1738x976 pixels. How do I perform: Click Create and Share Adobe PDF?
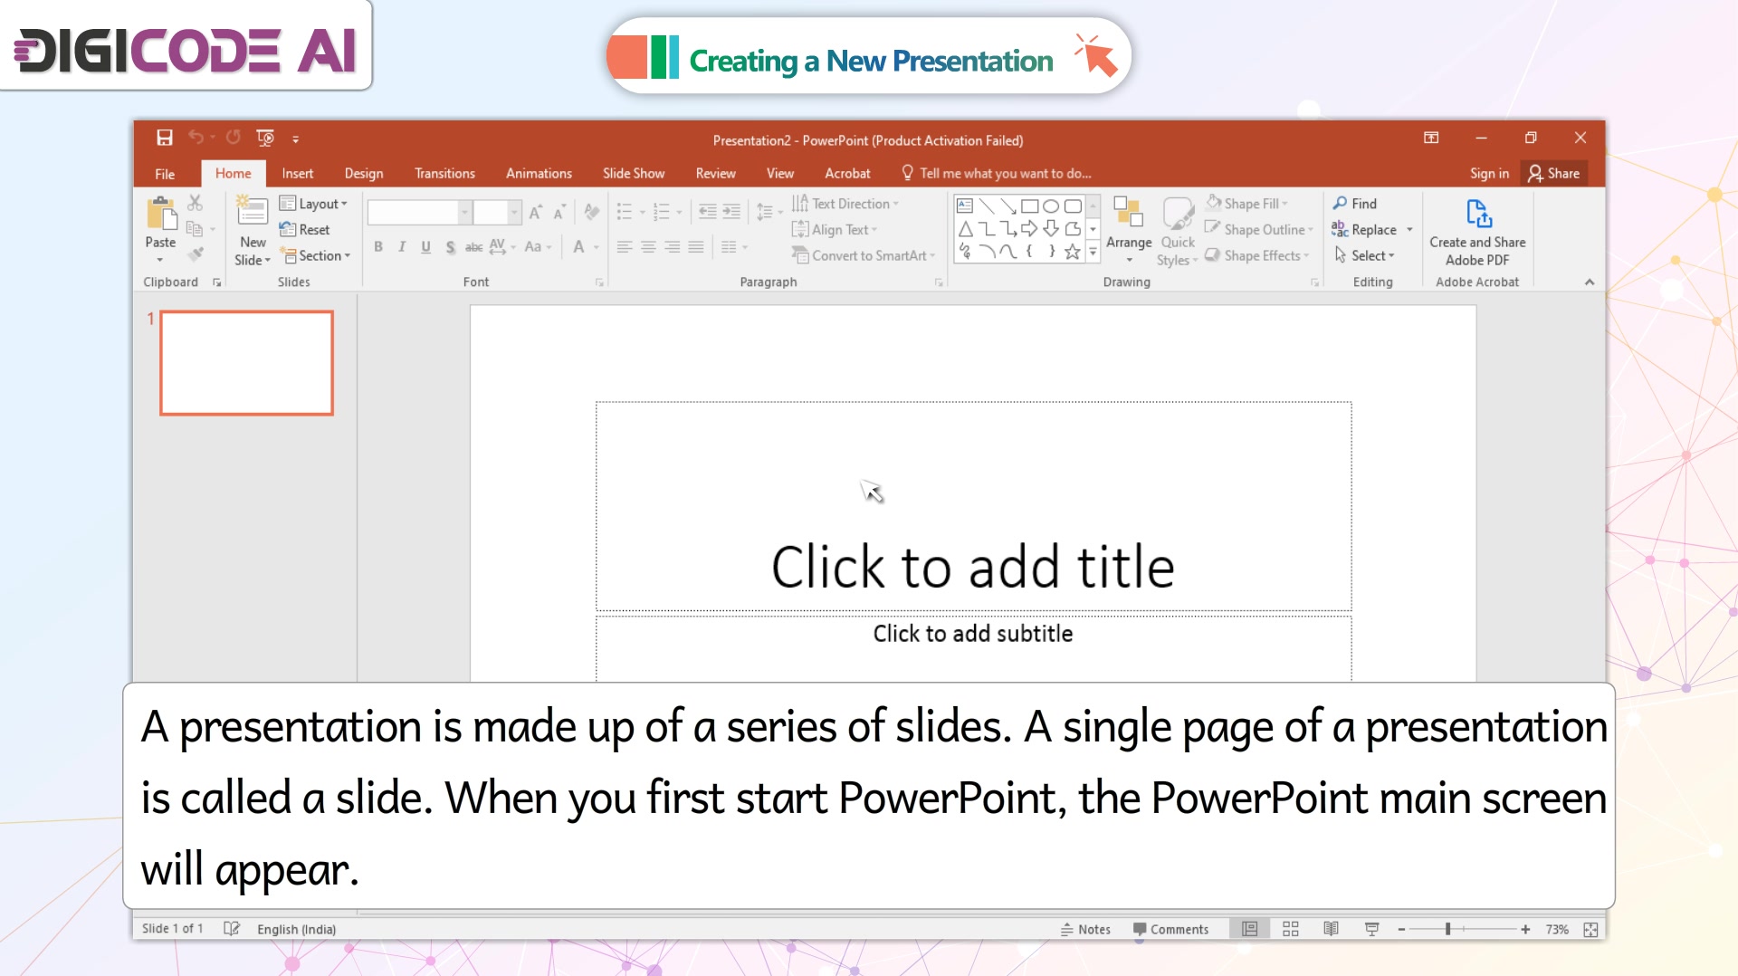coord(1477,233)
